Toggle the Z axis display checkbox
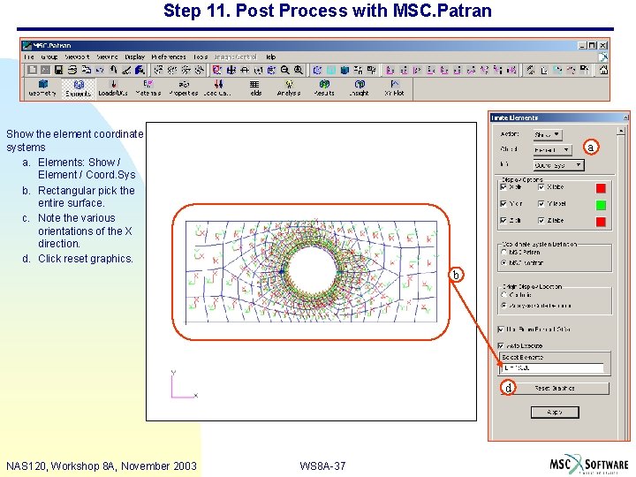636x477 pixels. click(x=503, y=220)
